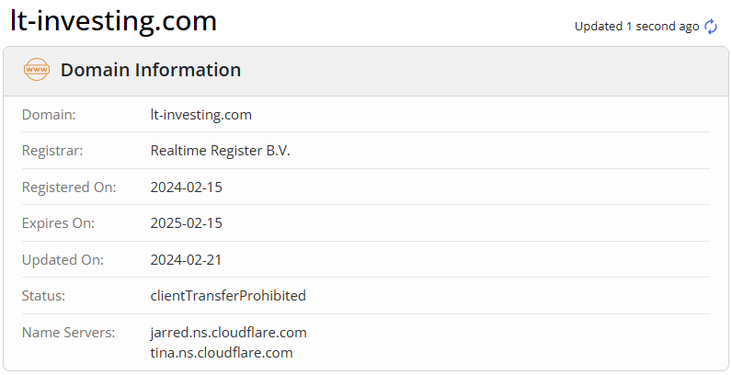
Task: Click the Domain: field label
Action: coord(49,115)
